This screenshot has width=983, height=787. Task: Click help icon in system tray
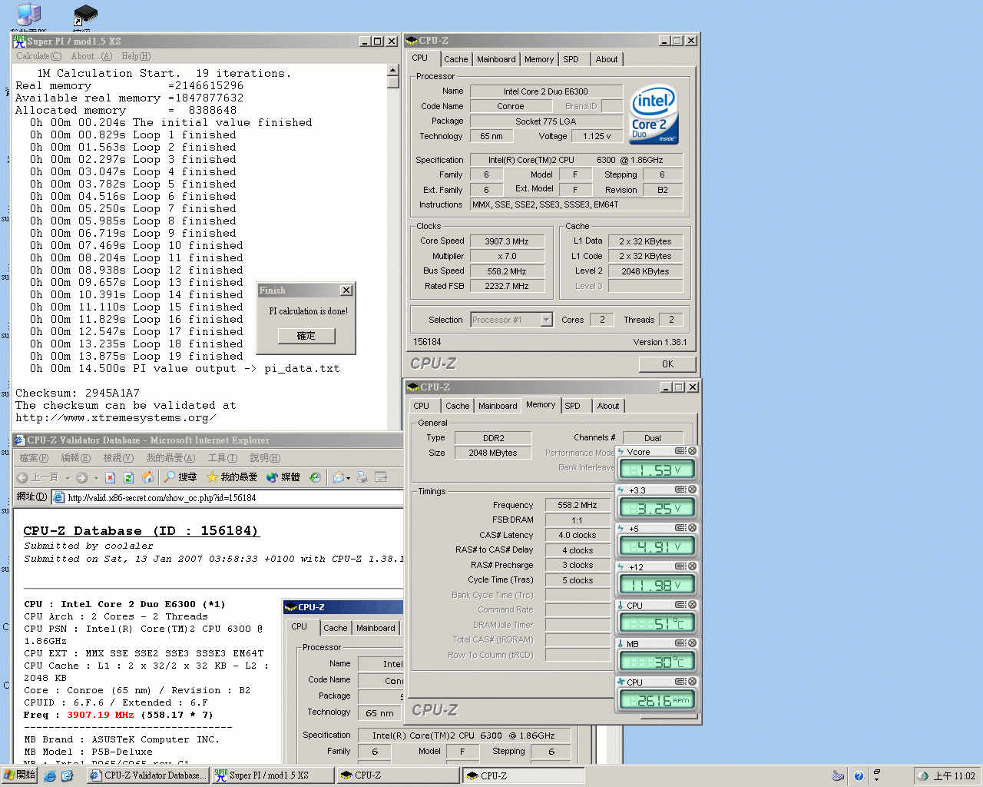pos(859,776)
